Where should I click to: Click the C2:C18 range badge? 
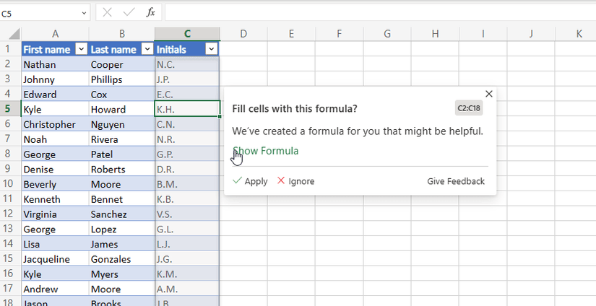469,108
